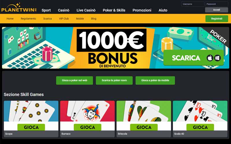Click the 1000€ Bonus di Benvenuto banner

click(115, 48)
